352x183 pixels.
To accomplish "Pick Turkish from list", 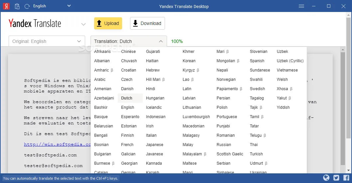I will coord(256,154).
